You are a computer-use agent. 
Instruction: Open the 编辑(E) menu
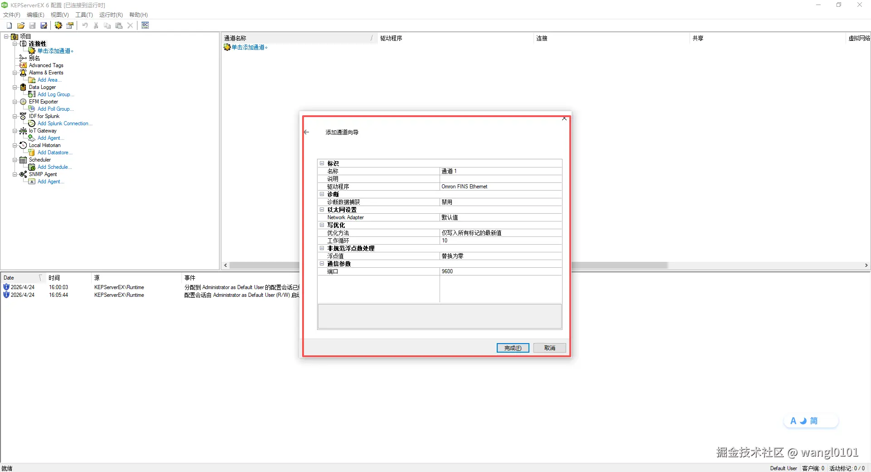click(35, 15)
